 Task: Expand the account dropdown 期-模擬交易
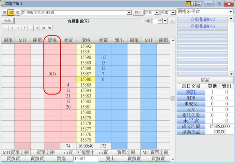point(129,13)
